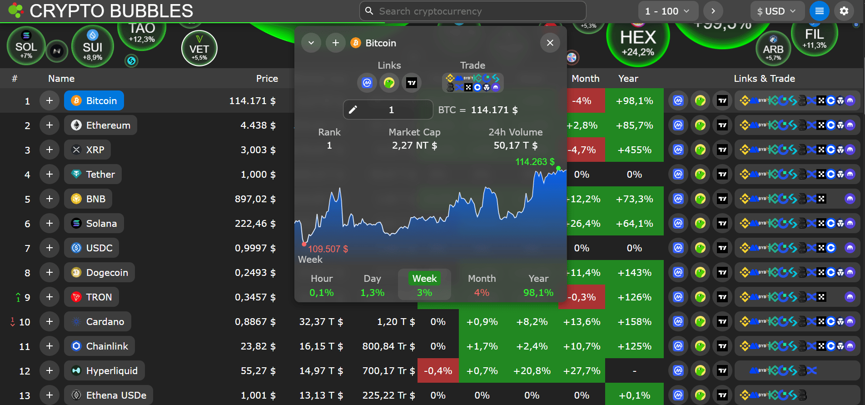
Task: Select the SOL bubble
Action: (x=26, y=46)
